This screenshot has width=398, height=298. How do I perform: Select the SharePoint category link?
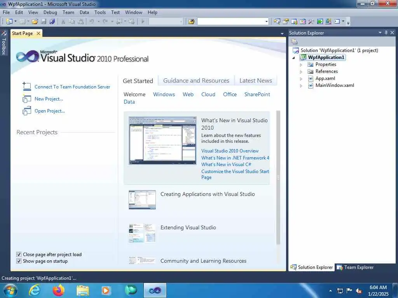257,94
